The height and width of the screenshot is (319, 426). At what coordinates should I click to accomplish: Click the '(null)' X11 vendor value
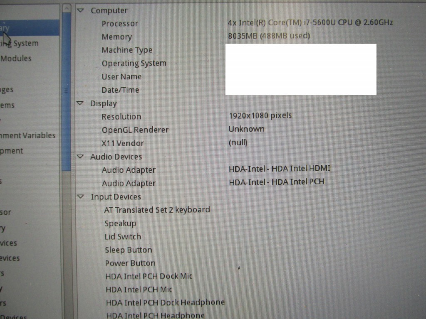point(238,142)
